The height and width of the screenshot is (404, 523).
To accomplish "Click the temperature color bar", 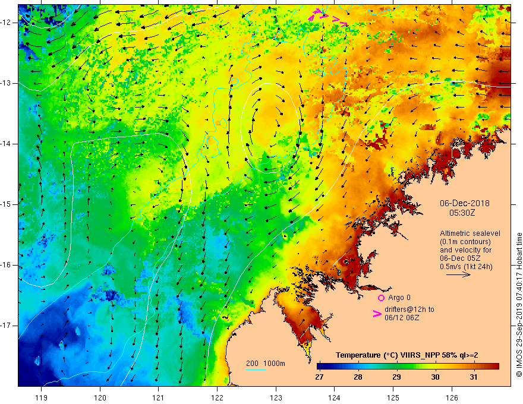I will [x=408, y=367].
